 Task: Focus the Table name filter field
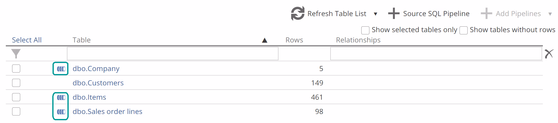point(172,54)
